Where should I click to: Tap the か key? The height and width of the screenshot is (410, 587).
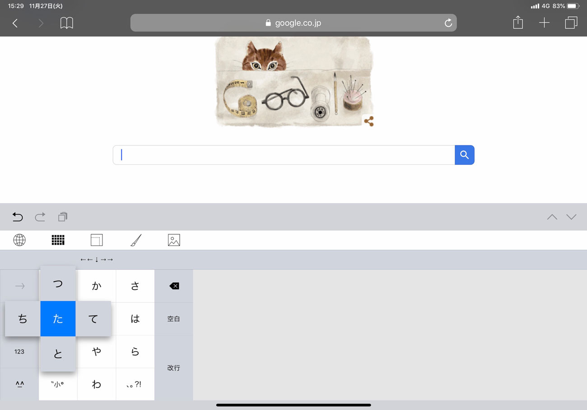(97, 286)
